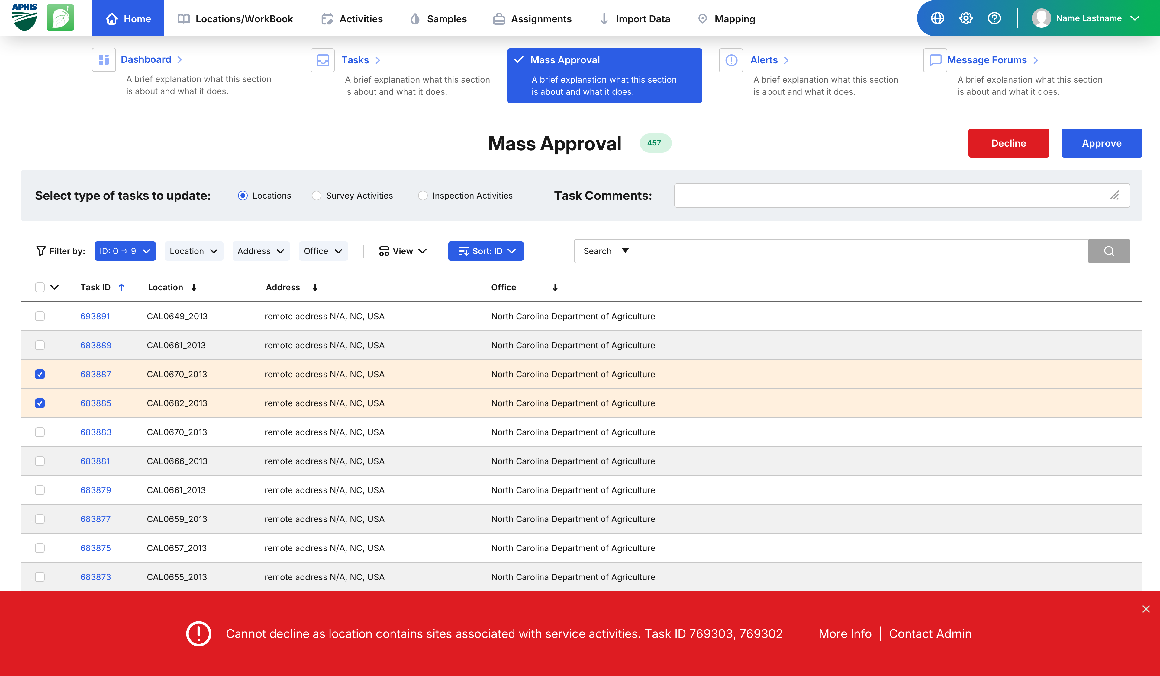
Task: Click into the Task Comments field
Action: pos(891,196)
